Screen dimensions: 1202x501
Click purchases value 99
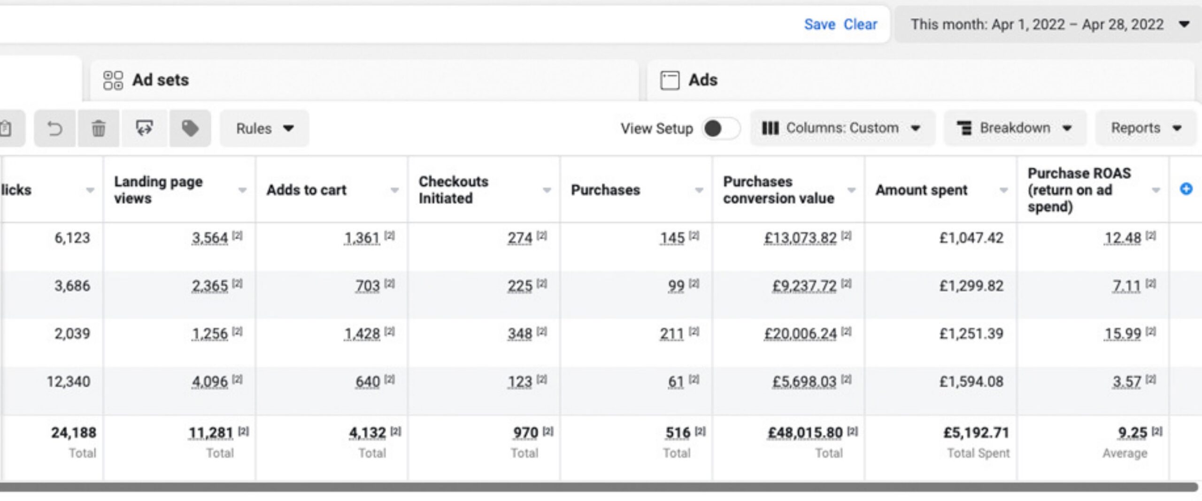676,286
